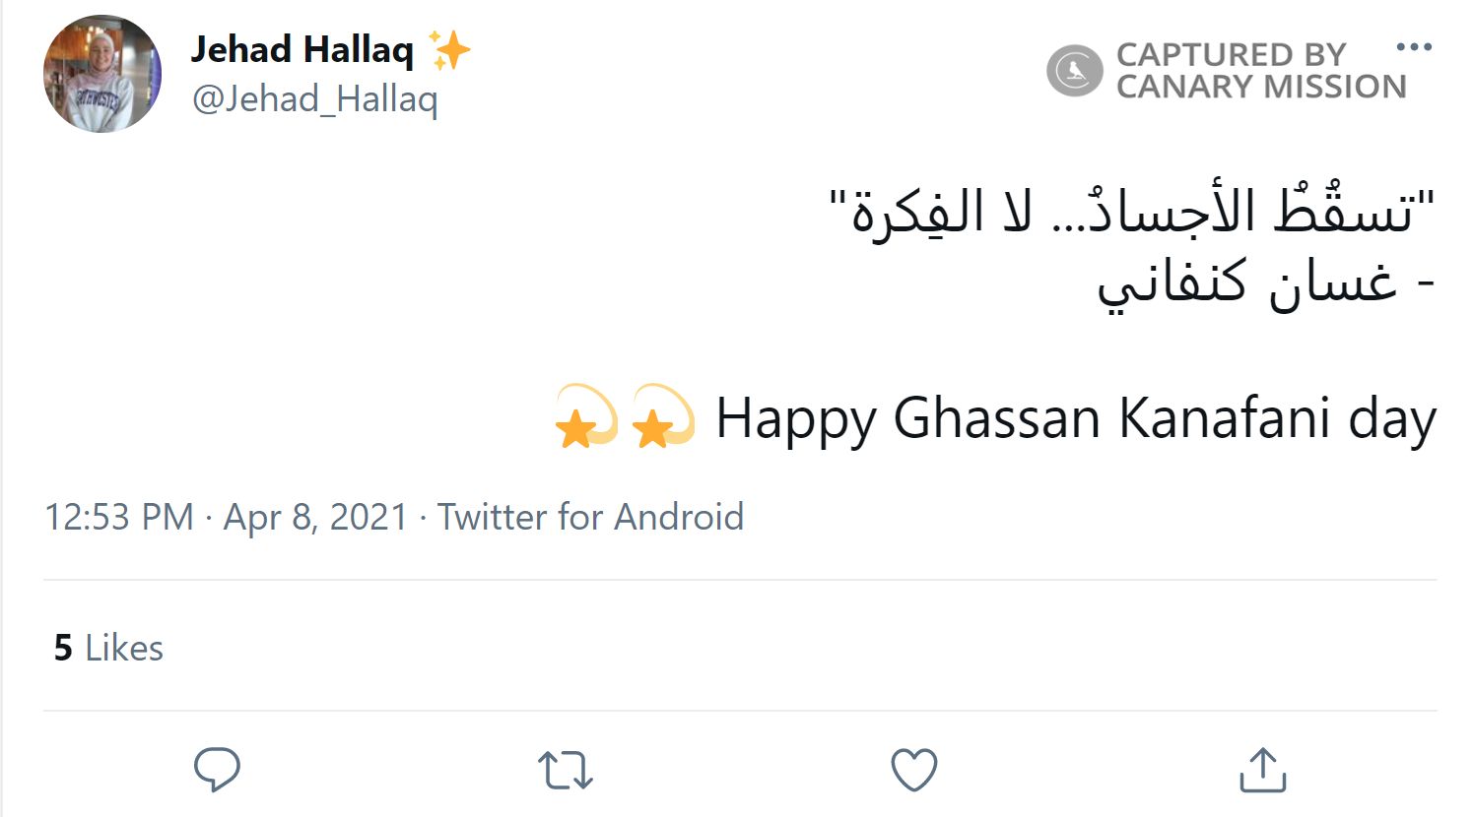
Task: Reply to Jehad Hallaq's tweet
Action: 216,770
